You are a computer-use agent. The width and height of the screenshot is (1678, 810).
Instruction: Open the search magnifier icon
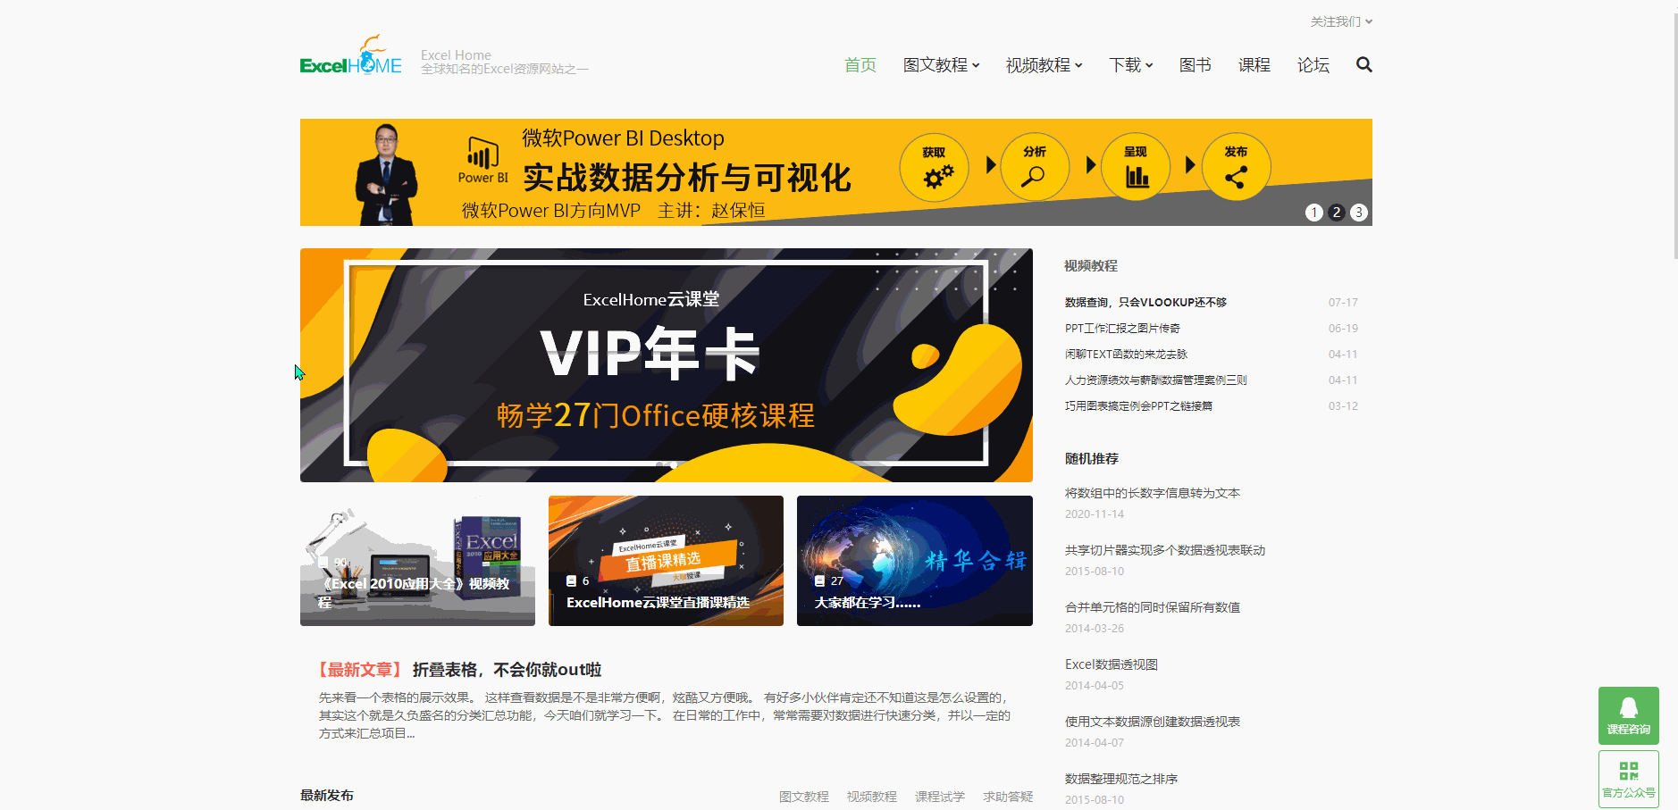click(1363, 64)
